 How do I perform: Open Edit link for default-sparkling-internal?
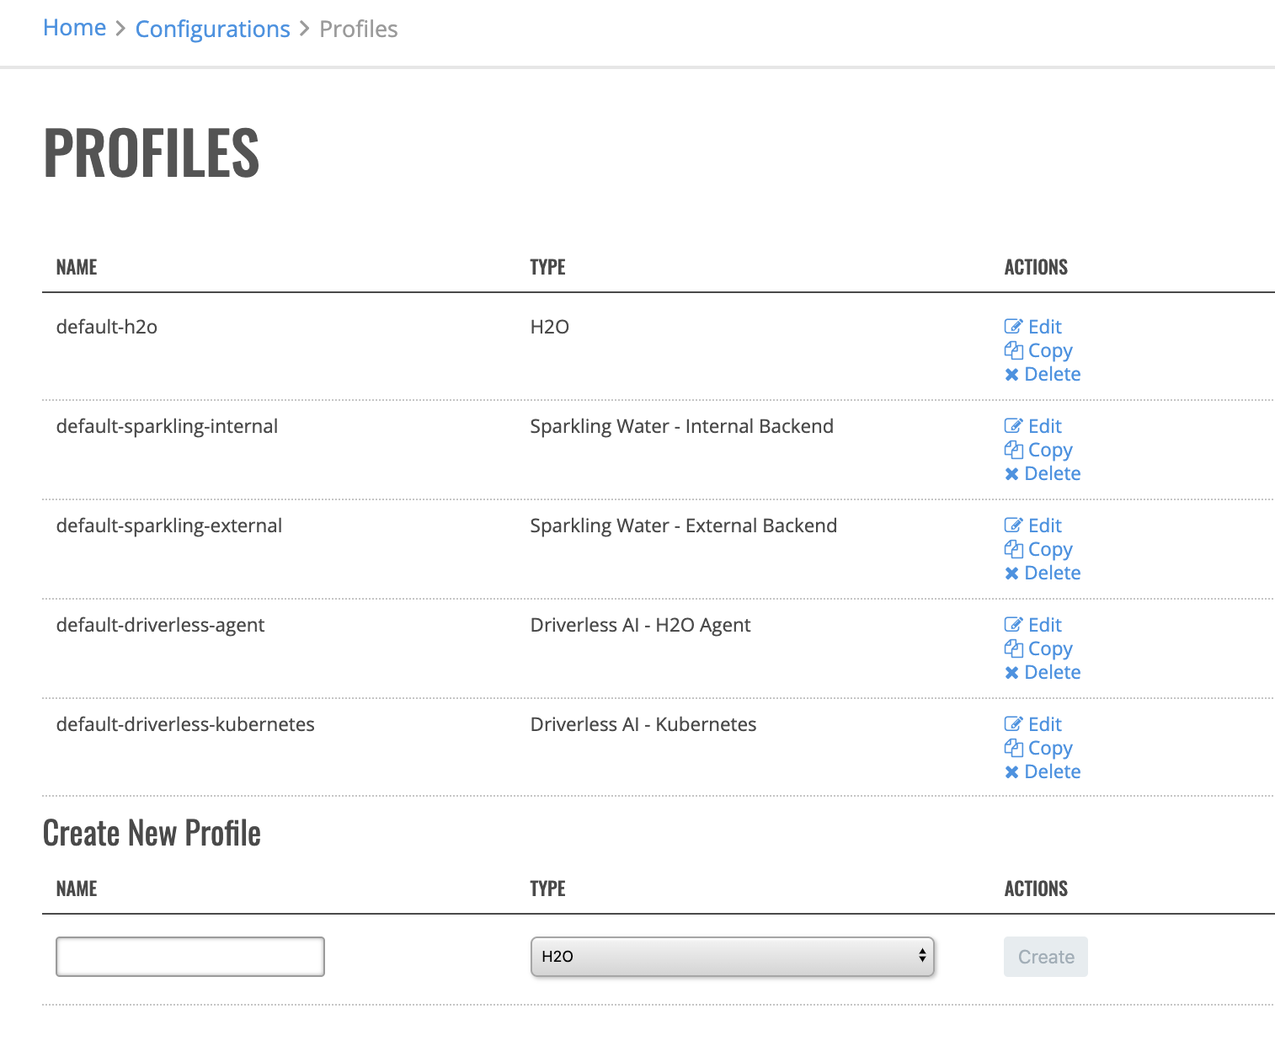[1044, 426]
